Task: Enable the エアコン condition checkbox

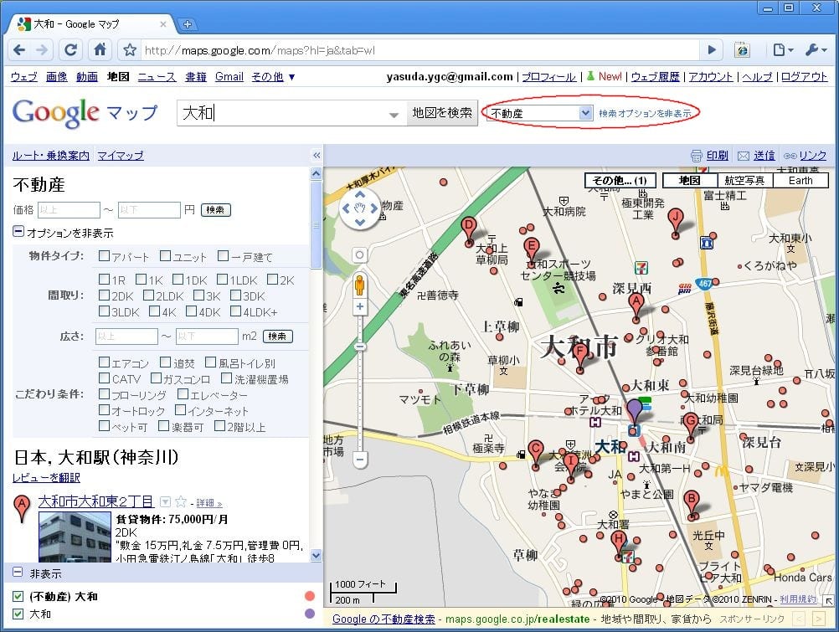Action: pyautogui.click(x=105, y=362)
